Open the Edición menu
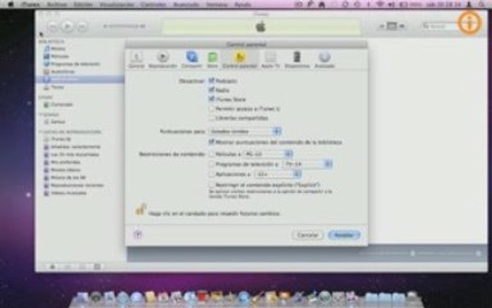The image size is (492, 308). click(83, 4)
